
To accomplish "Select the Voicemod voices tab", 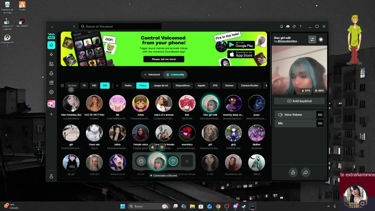I will (x=151, y=75).
